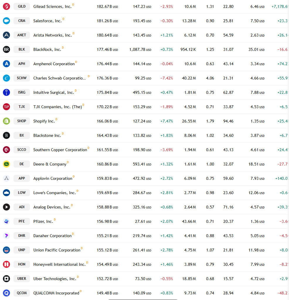Viewport: 289px width, 300px height.
Task: Click Shopify's +7.47% change value
Action: 167,121
